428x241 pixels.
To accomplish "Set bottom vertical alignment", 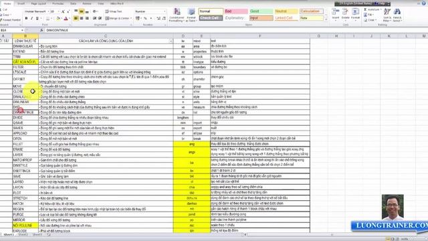I will click(87, 11).
